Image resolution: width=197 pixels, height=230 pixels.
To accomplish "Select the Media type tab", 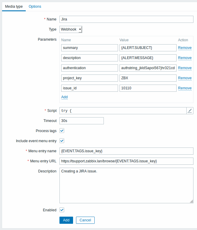I will pos(14,7).
